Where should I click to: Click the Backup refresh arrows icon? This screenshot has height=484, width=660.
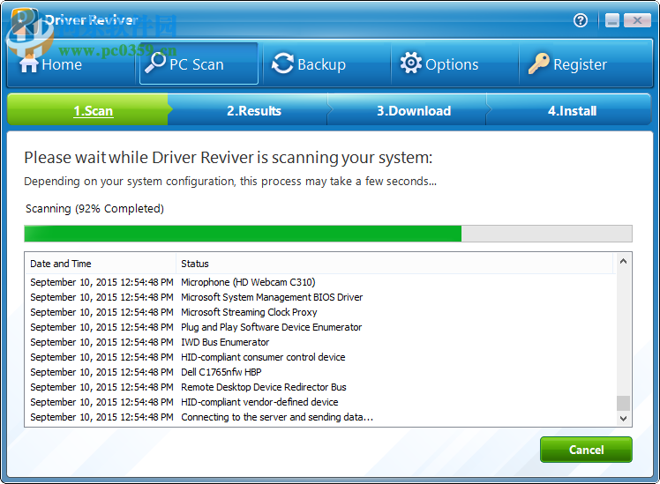coord(282,64)
